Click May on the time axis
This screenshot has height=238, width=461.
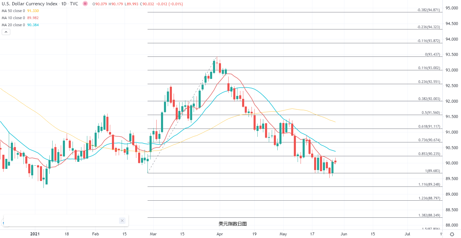[x=283, y=234]
